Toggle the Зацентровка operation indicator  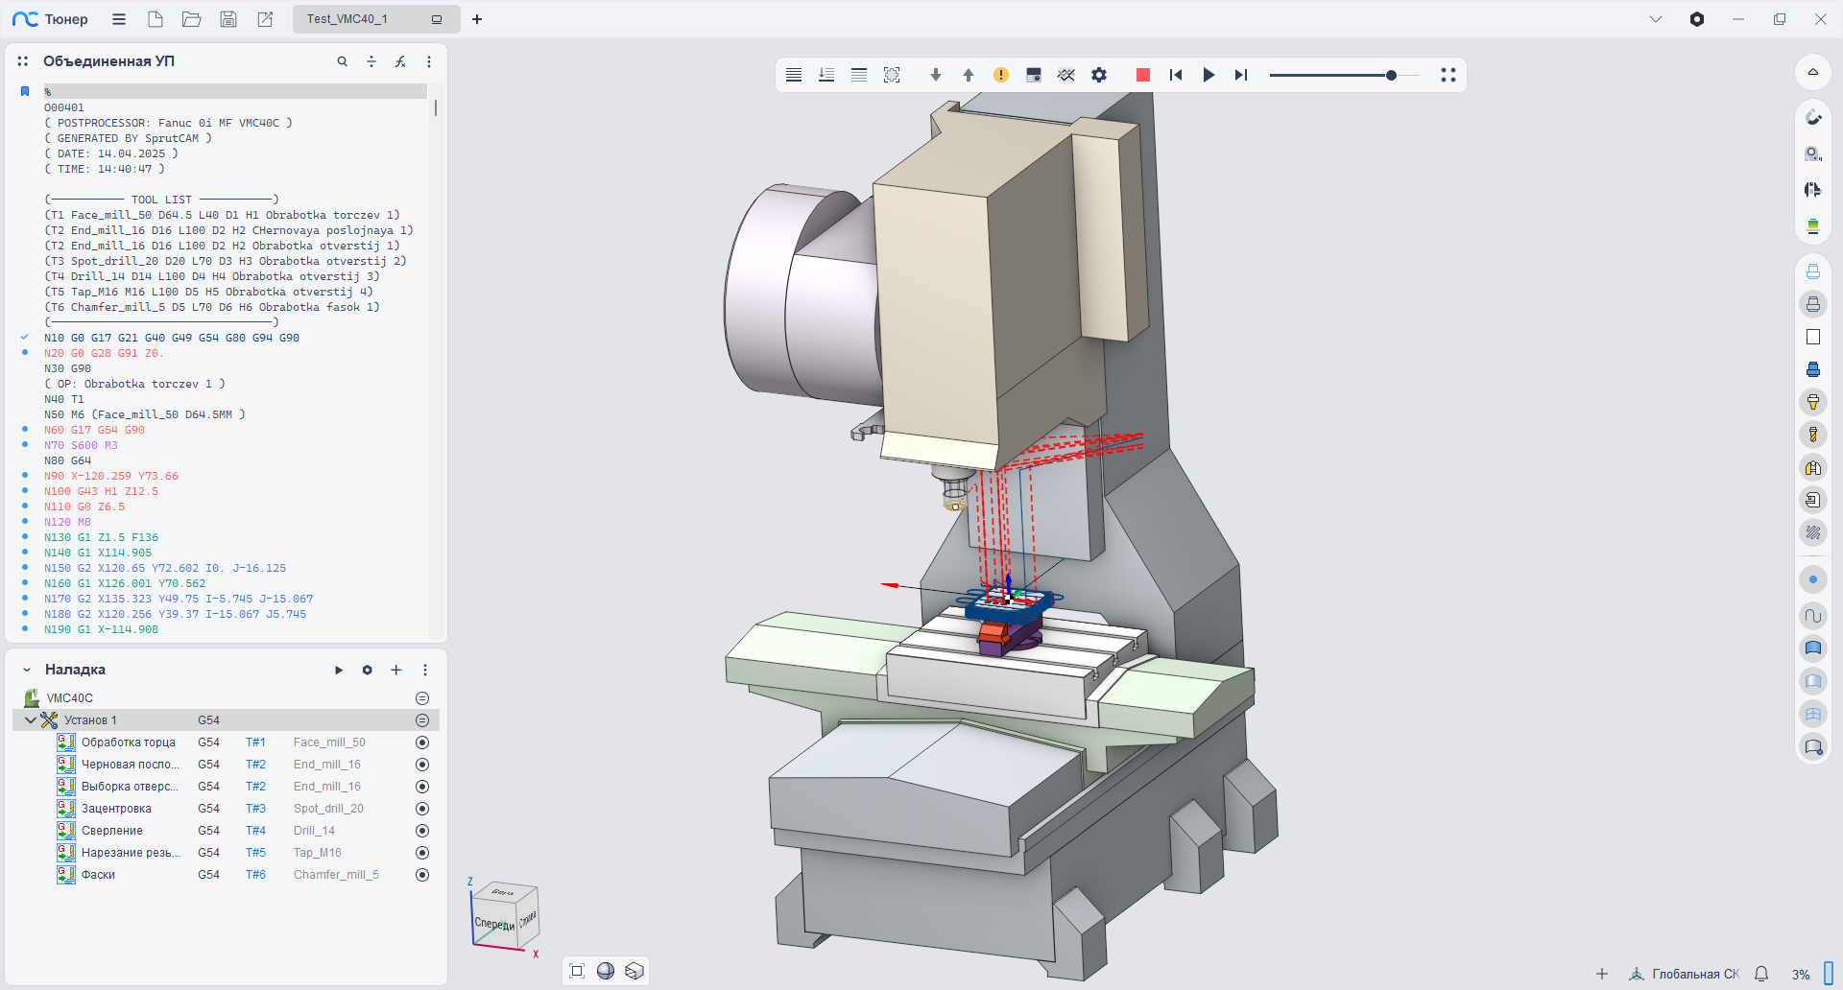click(422, 809)
